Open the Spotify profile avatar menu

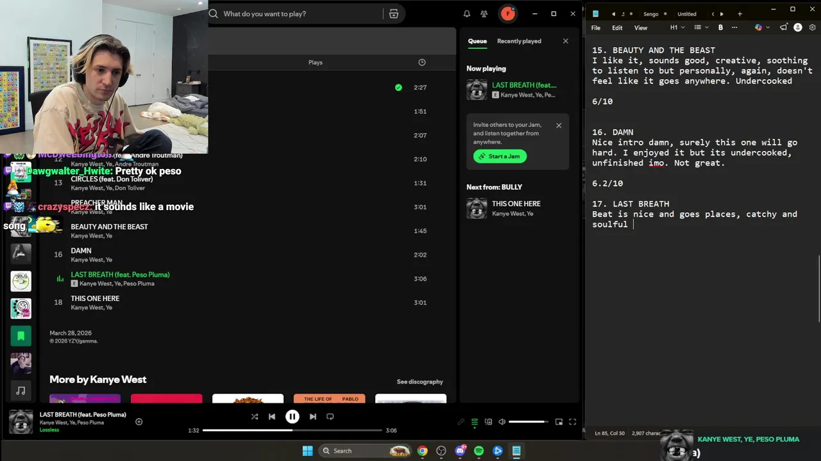click(x=508, y=13)
